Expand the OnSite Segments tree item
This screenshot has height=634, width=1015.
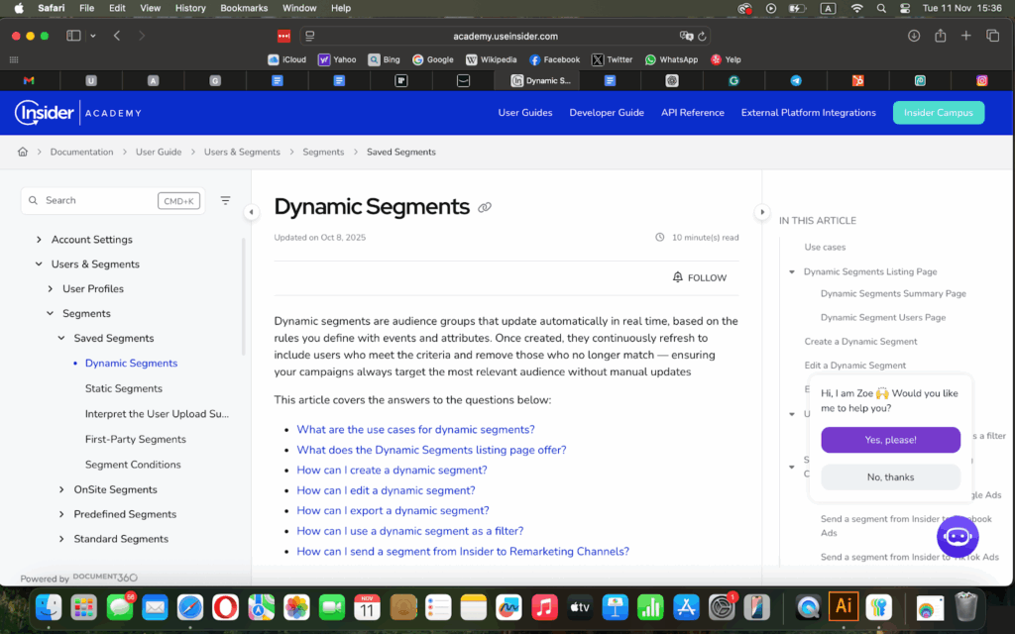point(61,489)
